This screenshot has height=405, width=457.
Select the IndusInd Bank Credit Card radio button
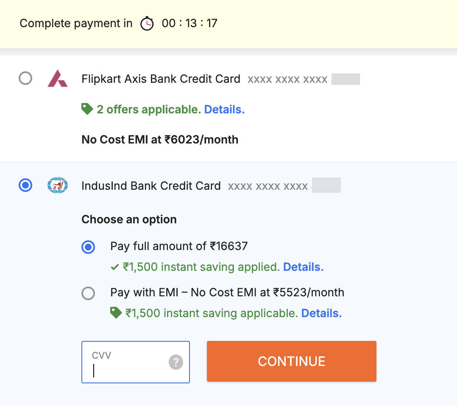coord(25,185)
